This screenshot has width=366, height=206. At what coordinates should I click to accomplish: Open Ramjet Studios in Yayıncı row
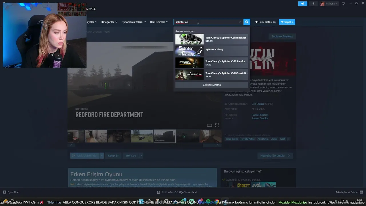pos(260,118)
